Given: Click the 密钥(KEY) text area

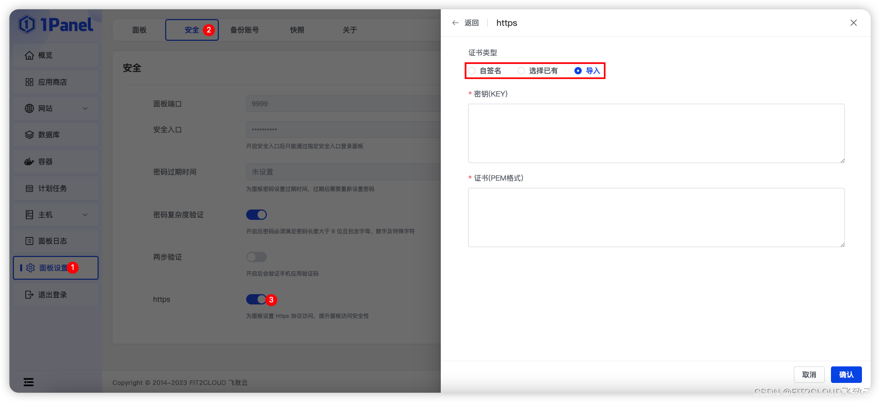Looking at the screenshot, I should [657, 133].
